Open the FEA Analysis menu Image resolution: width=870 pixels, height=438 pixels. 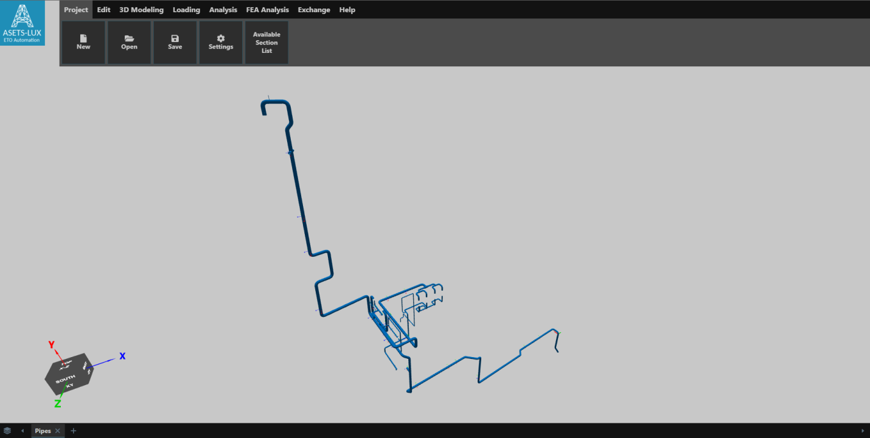[267, 10]
